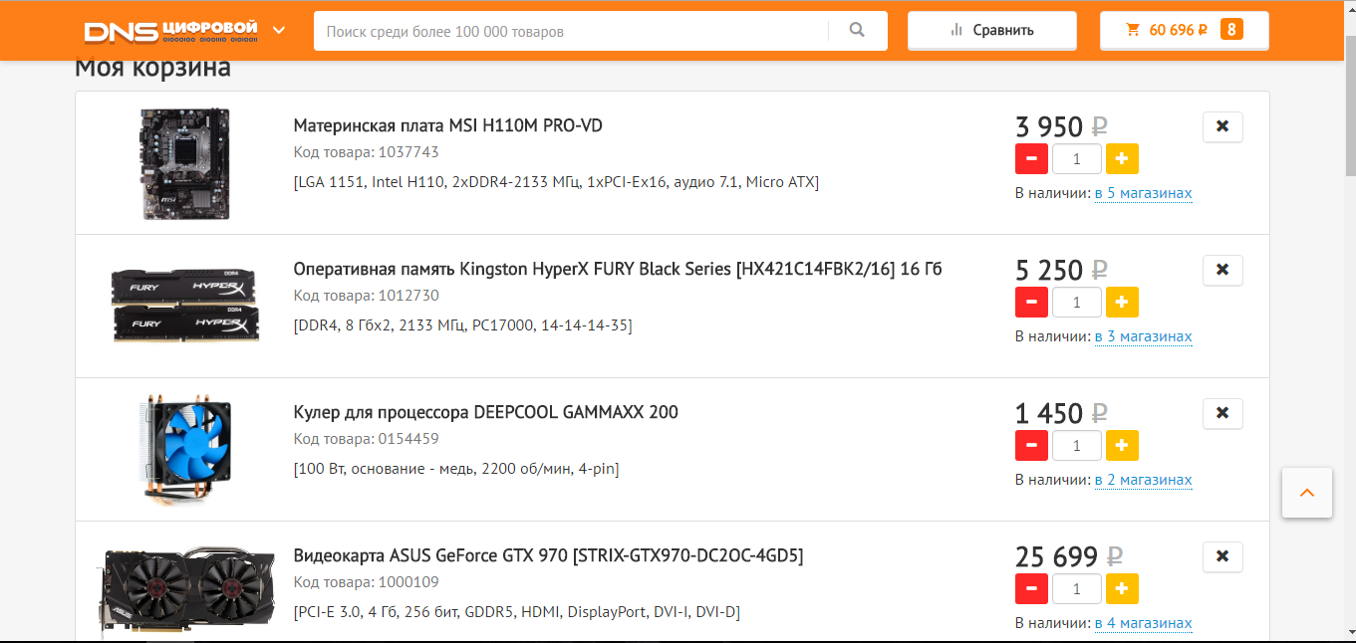This screenshot has width=1356, height=643.
Task: Open the Сравнить comparison button
Action: 991,30
